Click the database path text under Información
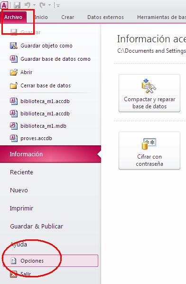186x284 pixels. pos(152,51)
